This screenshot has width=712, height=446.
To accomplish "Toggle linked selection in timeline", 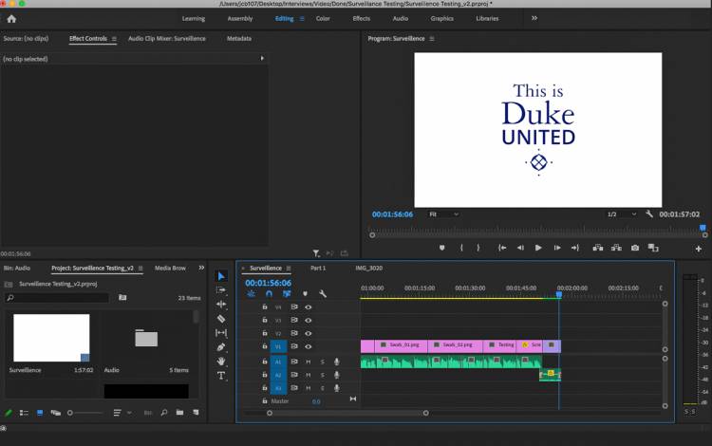I will [287, 293].
